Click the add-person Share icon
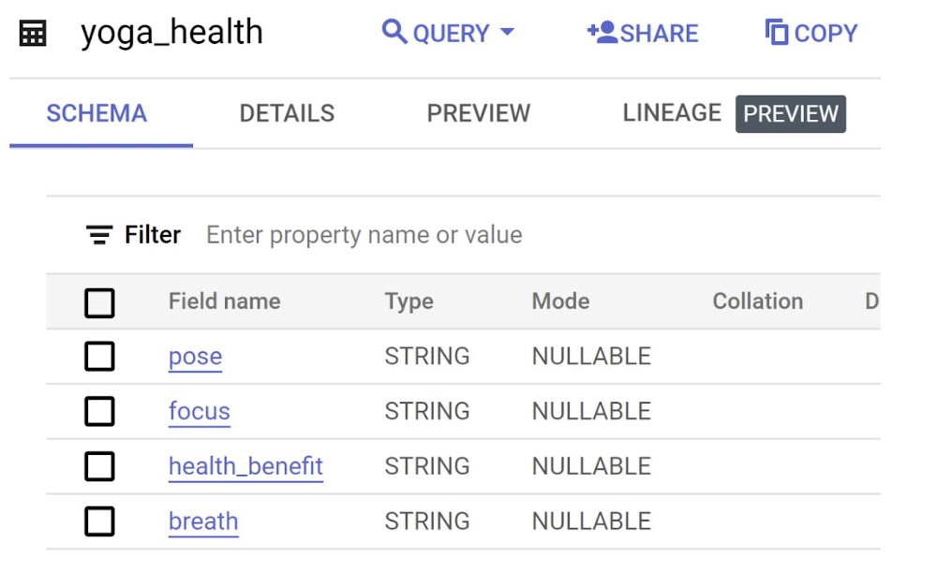 point(601,33)
